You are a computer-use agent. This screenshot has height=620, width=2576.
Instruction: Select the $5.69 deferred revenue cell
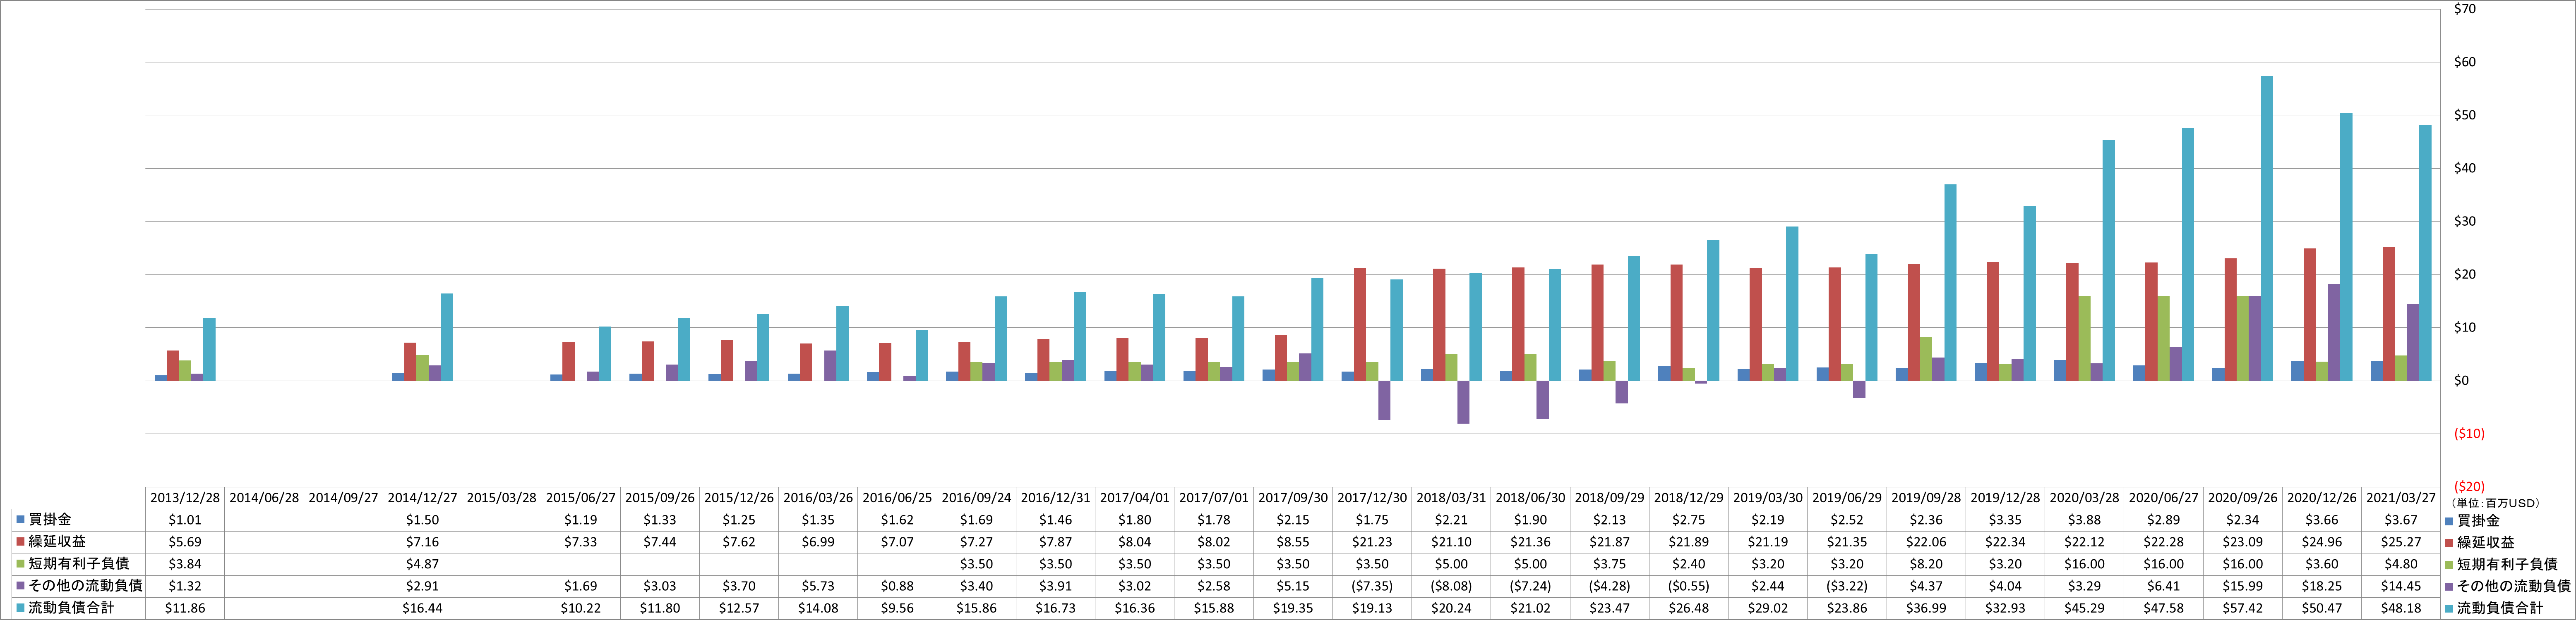click(x=185, y=542)
